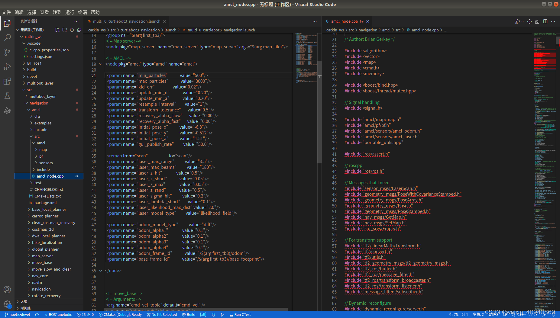This screenshot has height=318, width=560.
Task: Open the Explorer view in the activity bar
Action: (7, 23)
